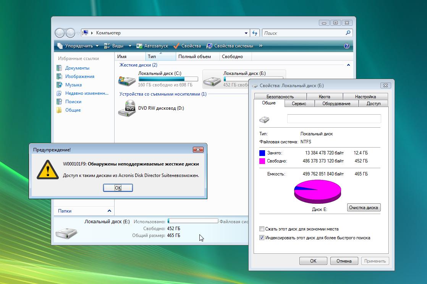The height and width of the screenshot is (284, 427).
Task: Click the magnifier icon in the search box
Action: point(348,33)
